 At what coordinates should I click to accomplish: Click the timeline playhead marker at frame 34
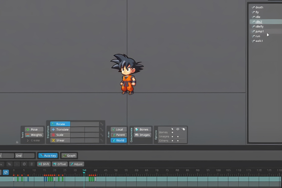point(84,173)
